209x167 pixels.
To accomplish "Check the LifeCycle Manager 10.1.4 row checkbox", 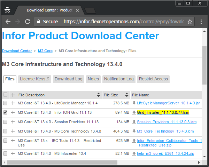I will coord(5,103).
